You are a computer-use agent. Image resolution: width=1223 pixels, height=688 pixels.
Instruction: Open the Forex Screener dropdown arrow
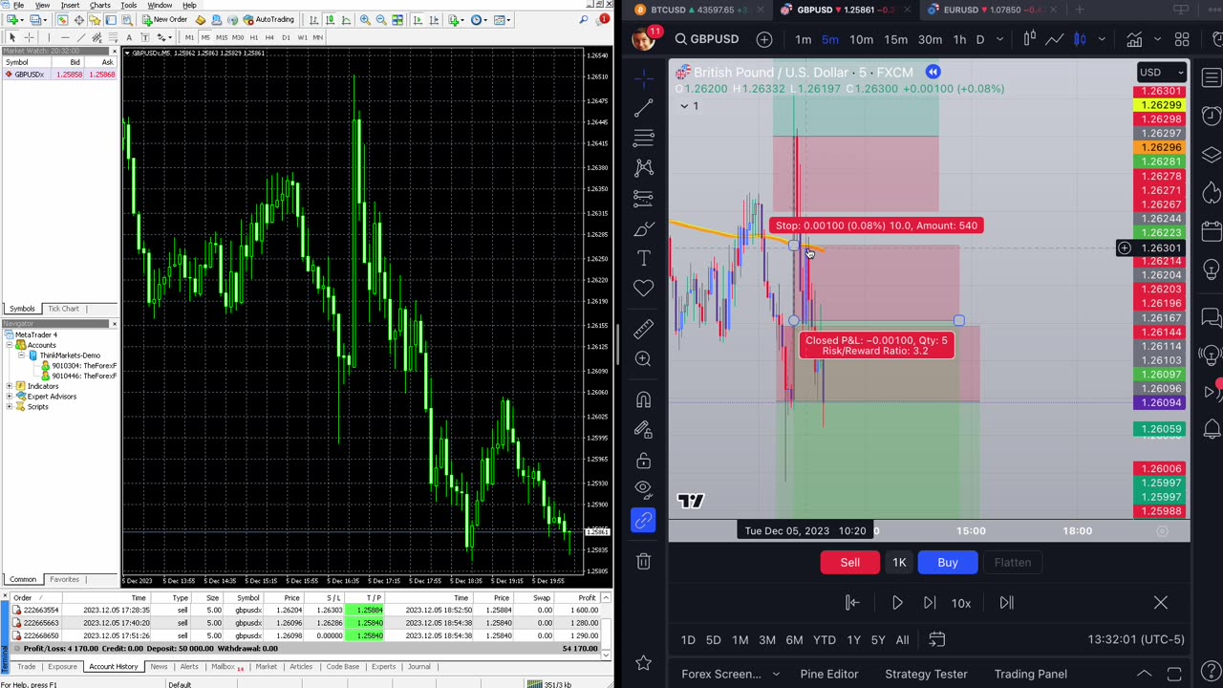tap(776, 674)
